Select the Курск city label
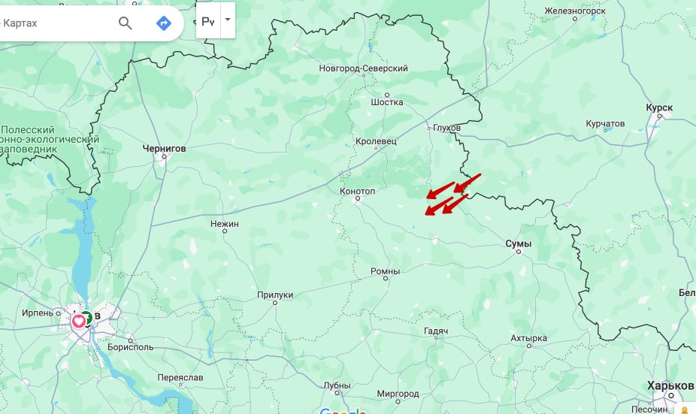 (x=659, y=107)
